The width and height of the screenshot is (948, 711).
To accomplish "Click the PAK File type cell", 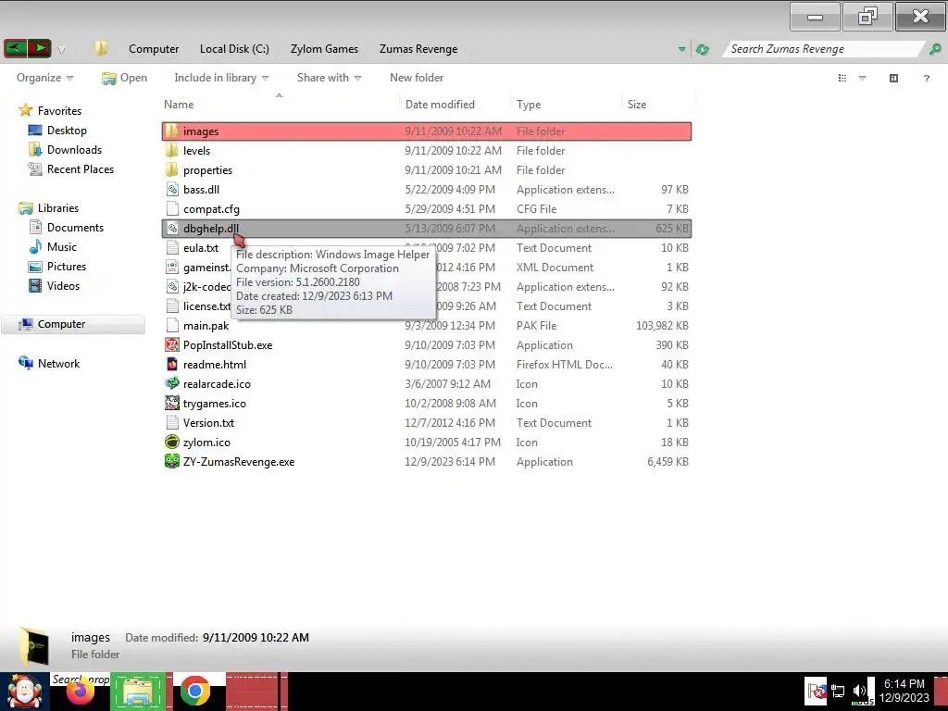I will [536, 325].
